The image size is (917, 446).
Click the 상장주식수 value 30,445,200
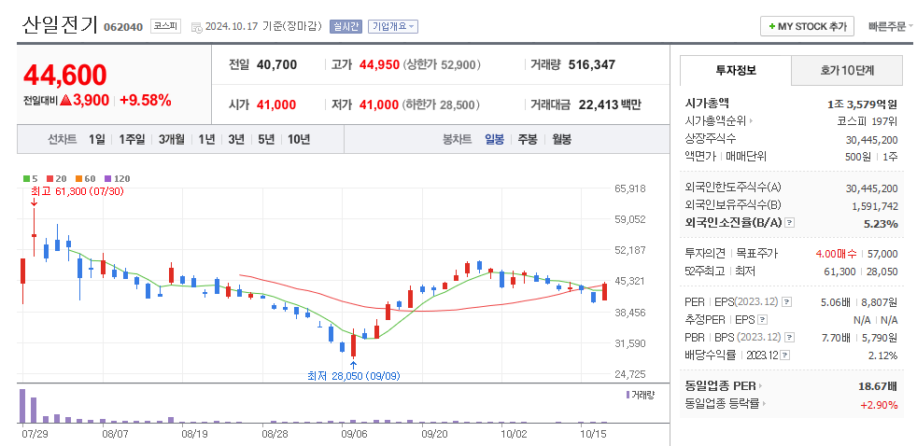(x=872, y=139)
